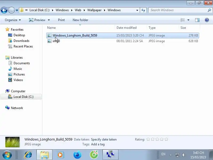The height and width of the screenshot is (160, 213).
Task: Open Network in navigation pane
Action: tap(17, 108)
